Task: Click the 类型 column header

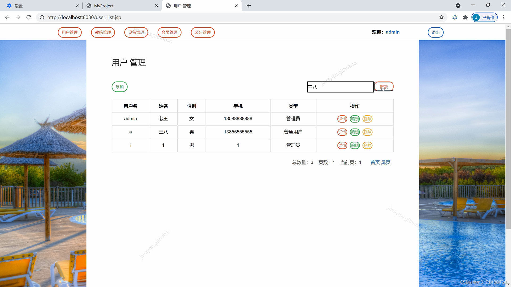Action: pyautogui.click(x=293, y=106)
